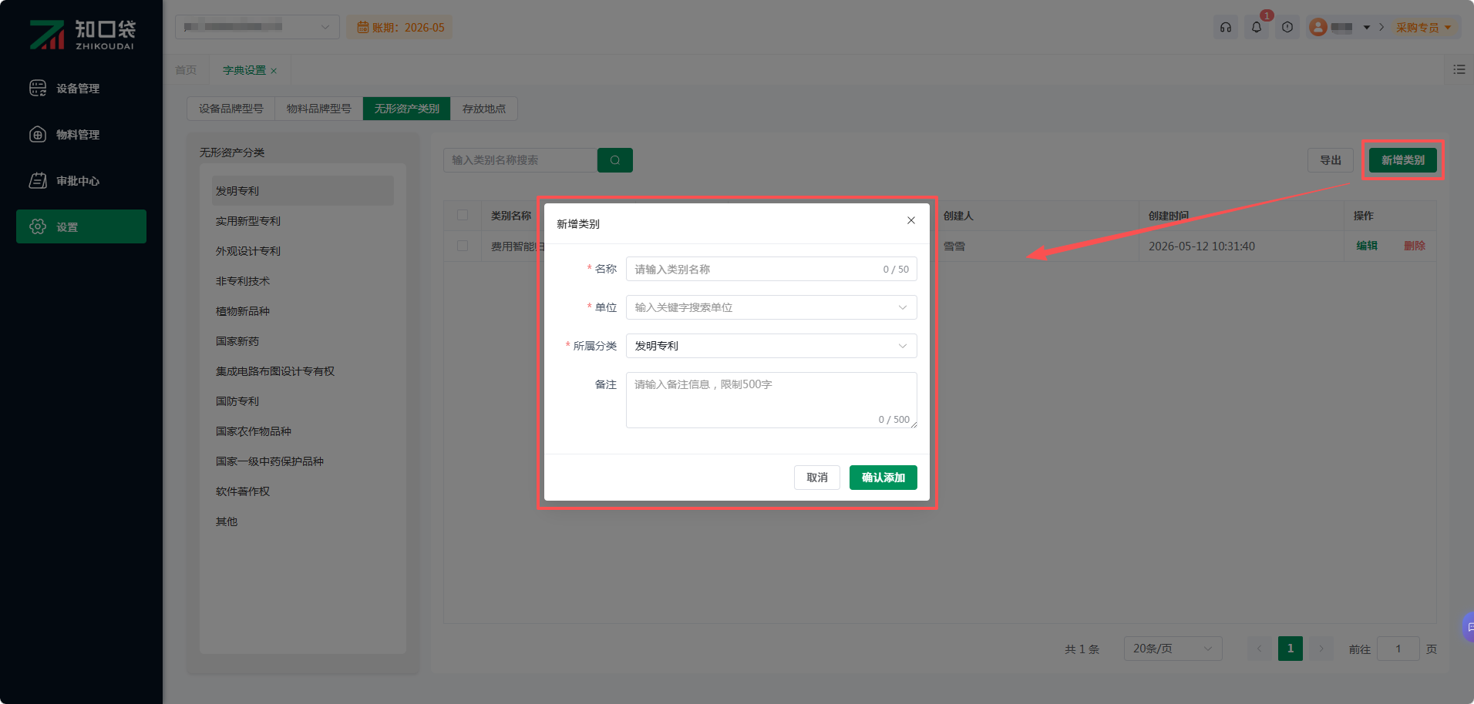
Task: Click the 前往 page number input
Action: [1398, 649]
